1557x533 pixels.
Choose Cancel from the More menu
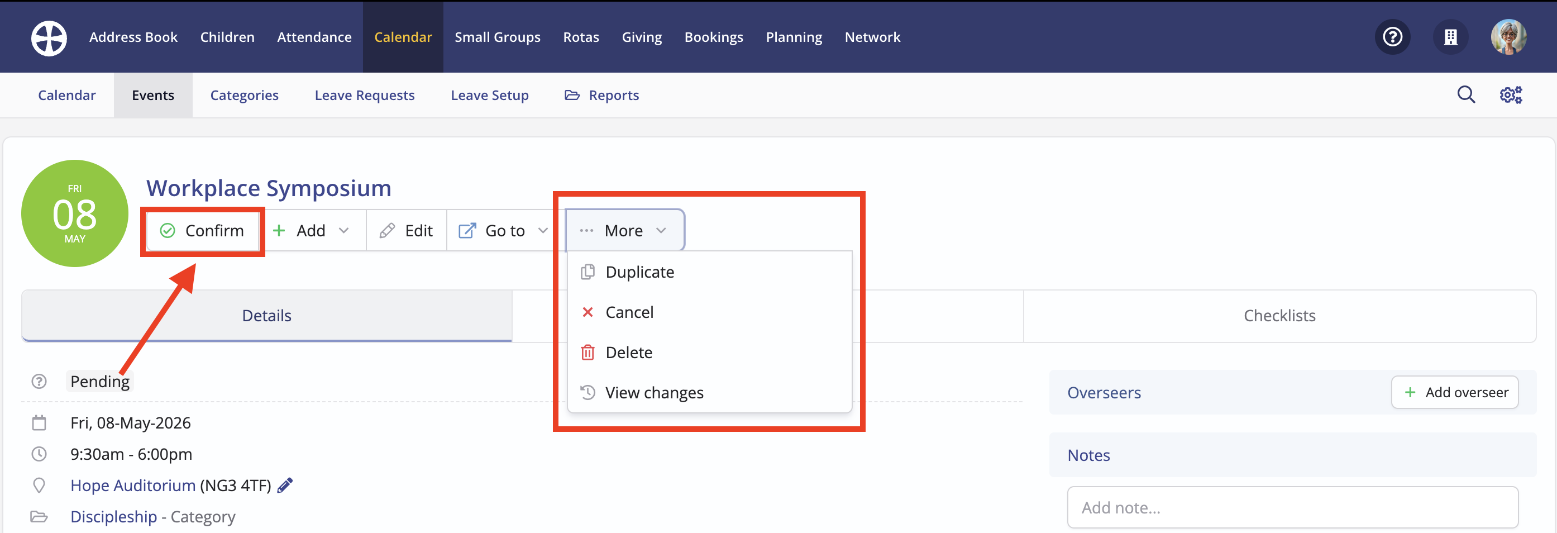click(x=710, y=312)
